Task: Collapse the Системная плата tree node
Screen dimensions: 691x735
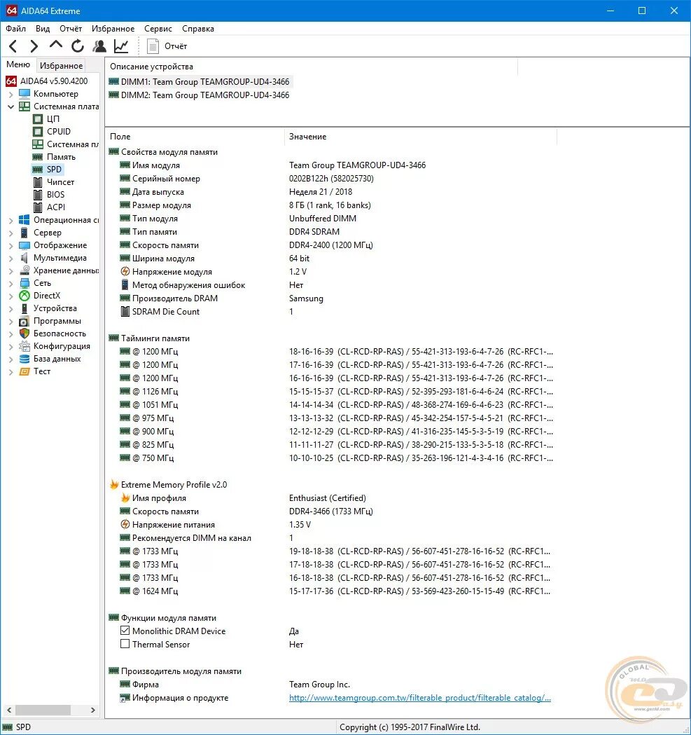Action: click(x=11, y=107)
